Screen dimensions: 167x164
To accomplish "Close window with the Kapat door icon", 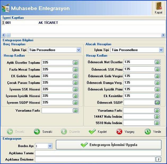I will pyautogui.click(x=159, y=8).
